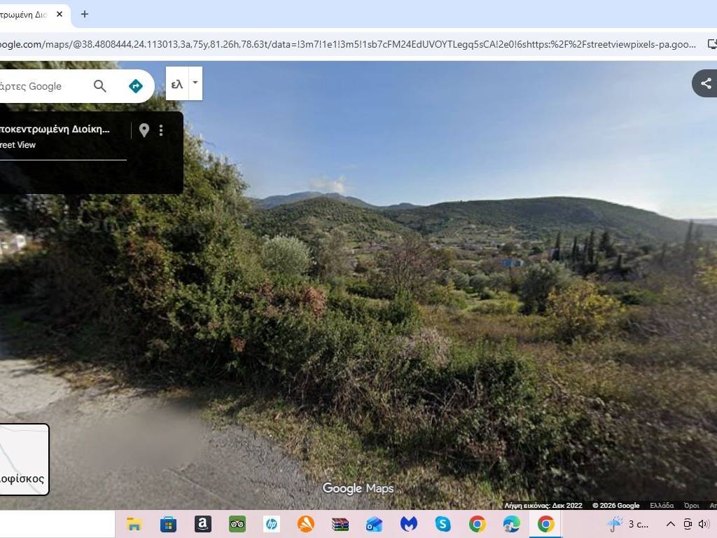The image size is (717, 538).
Task: Click the Ελλάδα link in the footer
Action: point(661,506)
